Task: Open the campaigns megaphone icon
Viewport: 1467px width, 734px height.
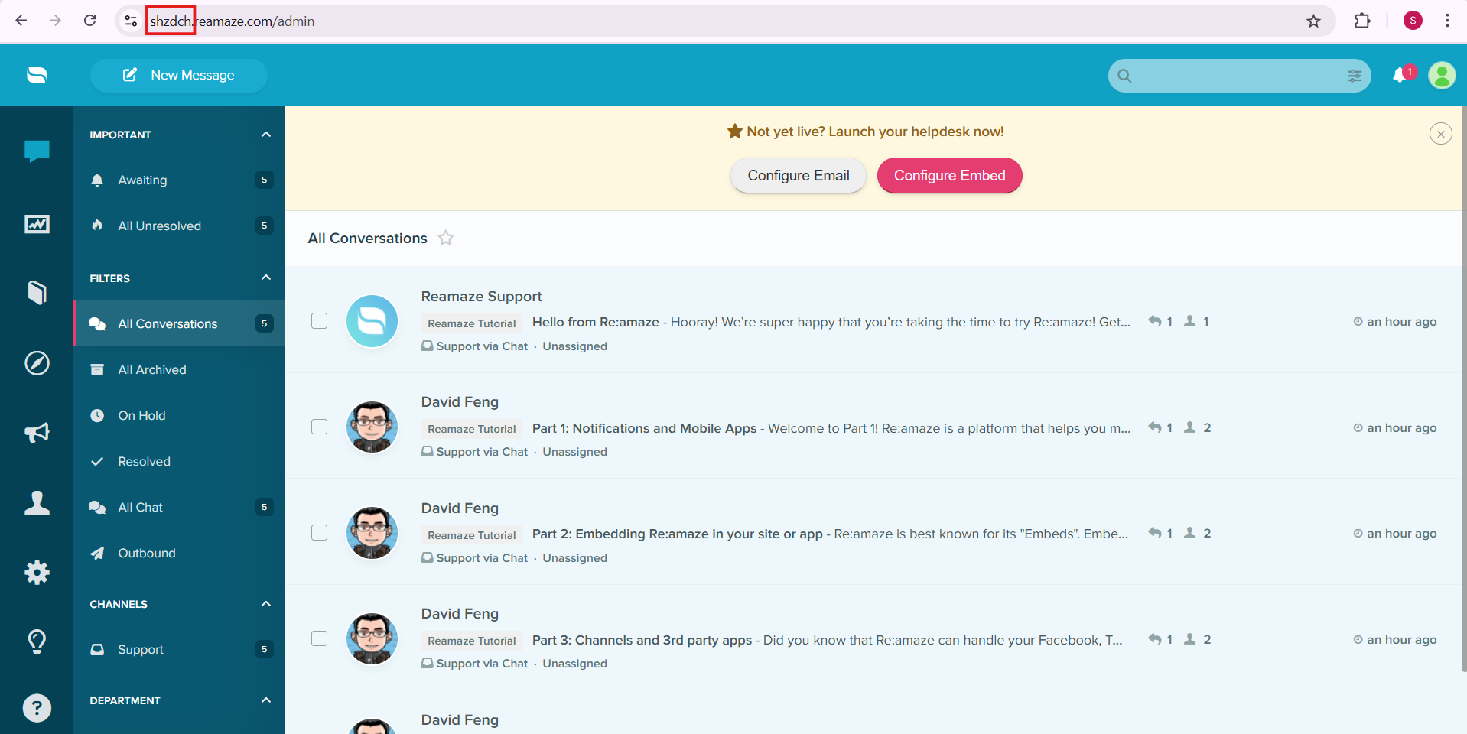Action: tap(37, 433)
